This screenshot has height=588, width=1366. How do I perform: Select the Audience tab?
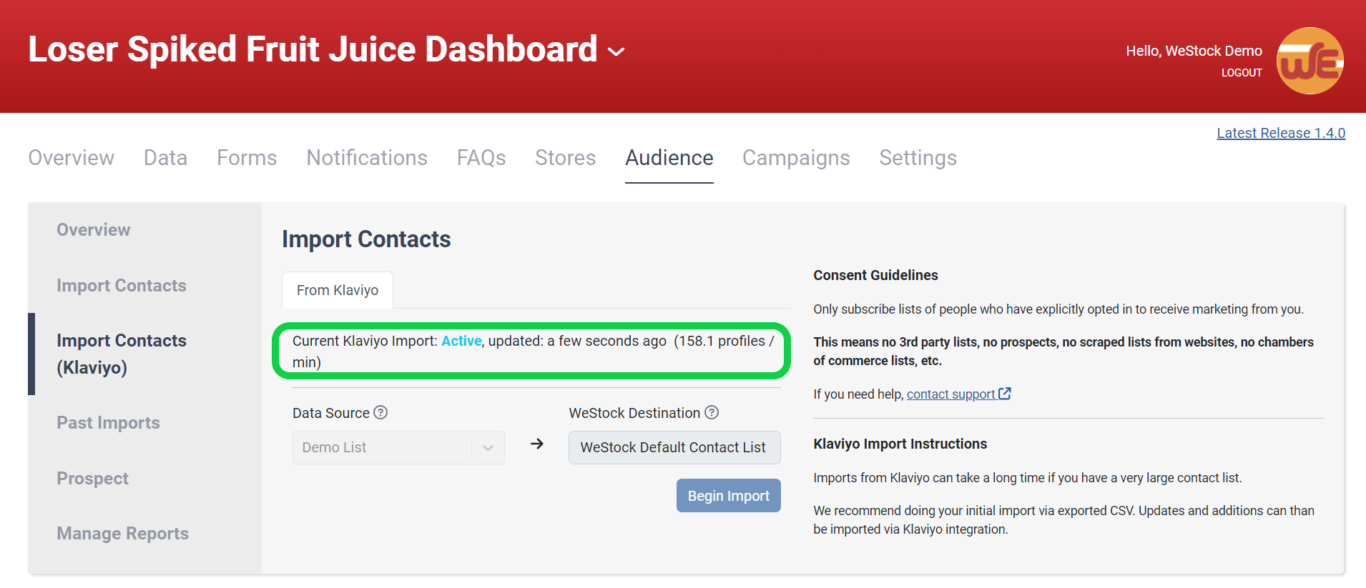point(669,158)
